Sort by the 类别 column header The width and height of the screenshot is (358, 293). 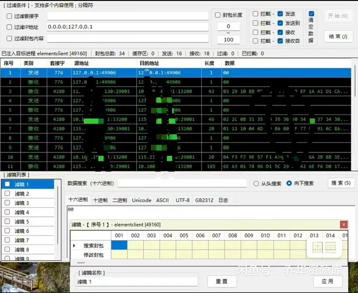click(34, 63)
